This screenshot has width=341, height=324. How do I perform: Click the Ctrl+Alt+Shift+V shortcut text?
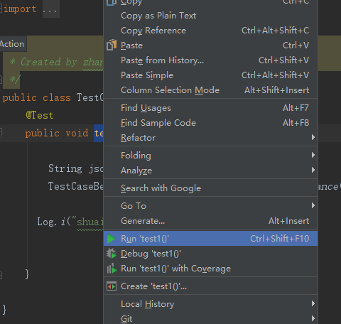(x=275, y=75)
